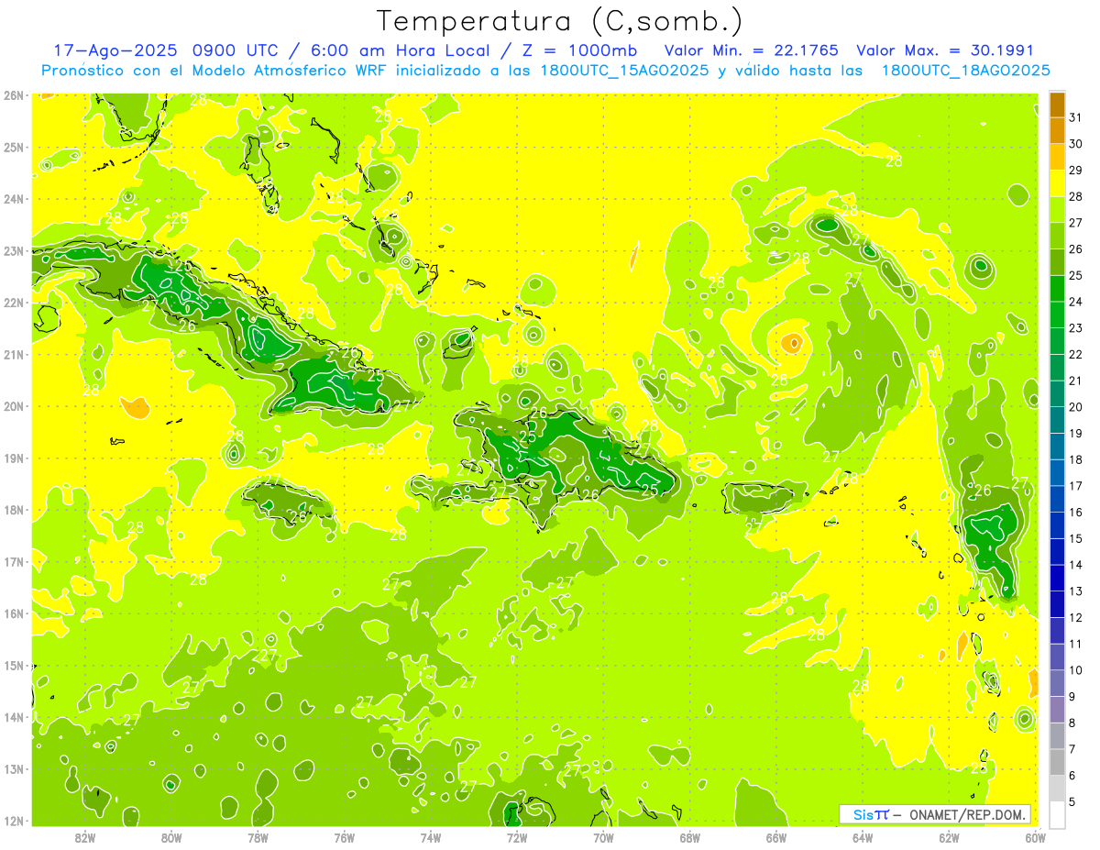1100x850 pixels.
Task: Click the '20N' latitude axis label
Action: click(14, 406)
